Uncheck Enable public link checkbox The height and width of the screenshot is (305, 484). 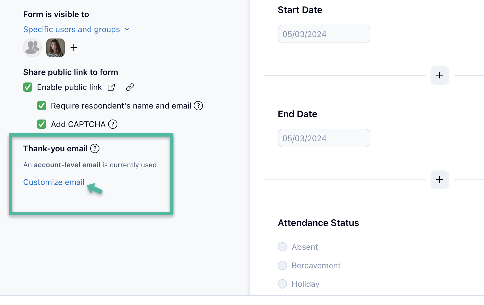tap(28, 87)
